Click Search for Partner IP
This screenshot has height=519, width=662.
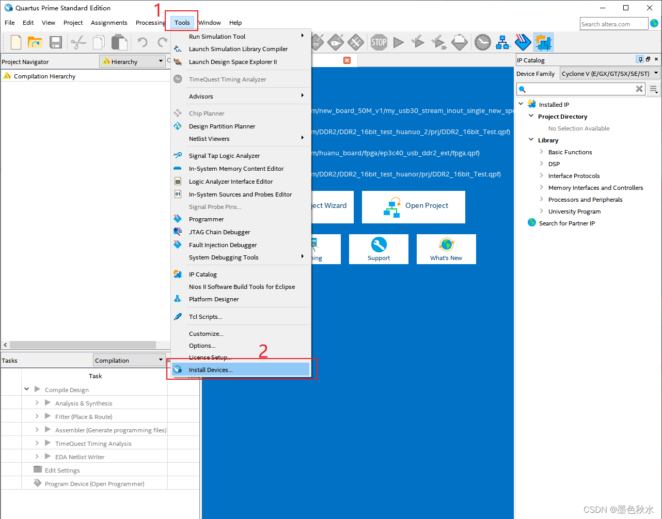click(x=566, y=223)
